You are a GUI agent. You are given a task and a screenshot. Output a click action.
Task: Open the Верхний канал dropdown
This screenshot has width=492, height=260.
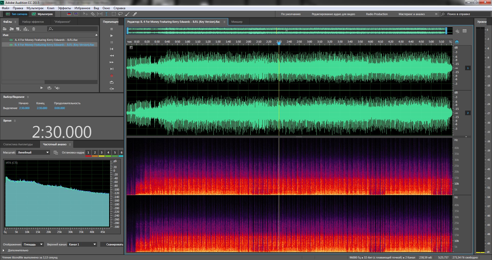[x=82, y=244]
